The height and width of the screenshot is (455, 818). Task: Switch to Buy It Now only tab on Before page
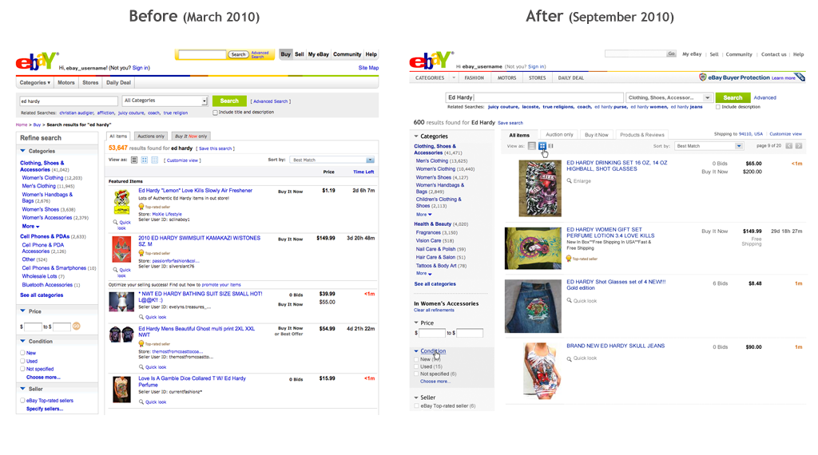pyautogui.click(x=191, y=136)
